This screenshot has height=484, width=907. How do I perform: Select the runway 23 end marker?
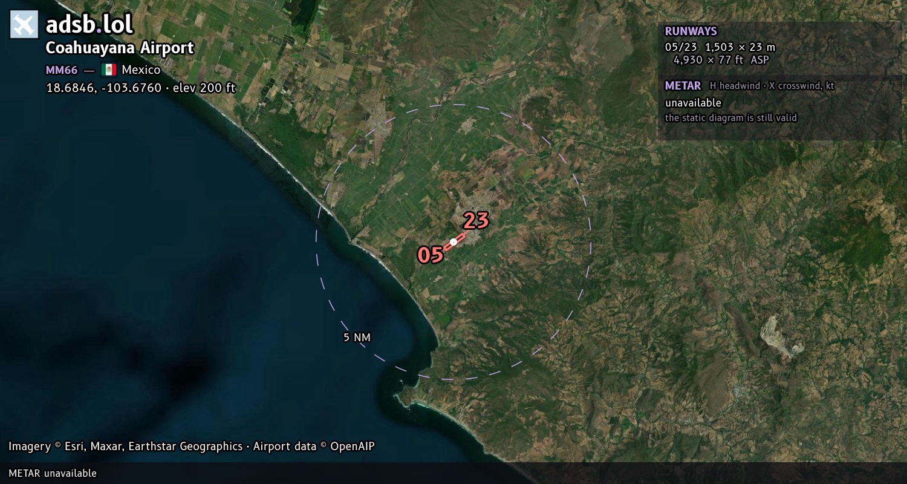(476, 221)
